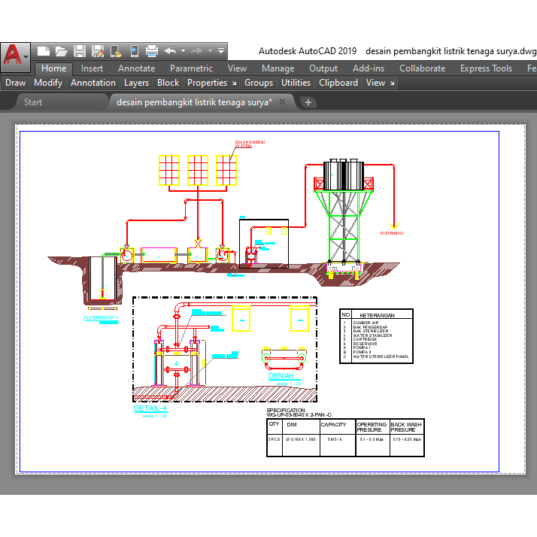Save the drawing with the floppy icon
The width and height of the screenshot is (537, 537).
[80, 51]
